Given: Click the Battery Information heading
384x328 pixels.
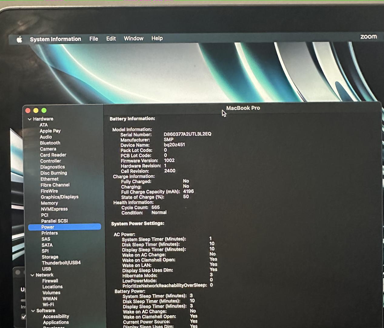Looking at the screenshot, I should click(x=132, y=119).
